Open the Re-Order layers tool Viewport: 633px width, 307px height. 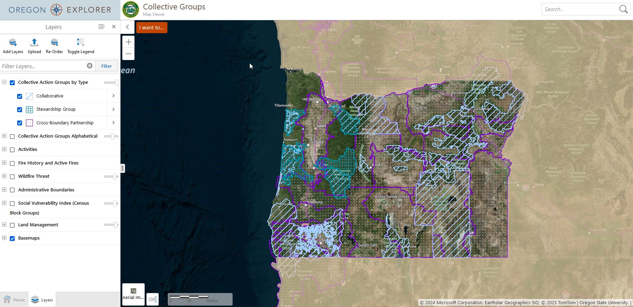point(54,43)
